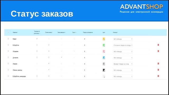Select the 'В обработке' row checkbox

(8, 45)
